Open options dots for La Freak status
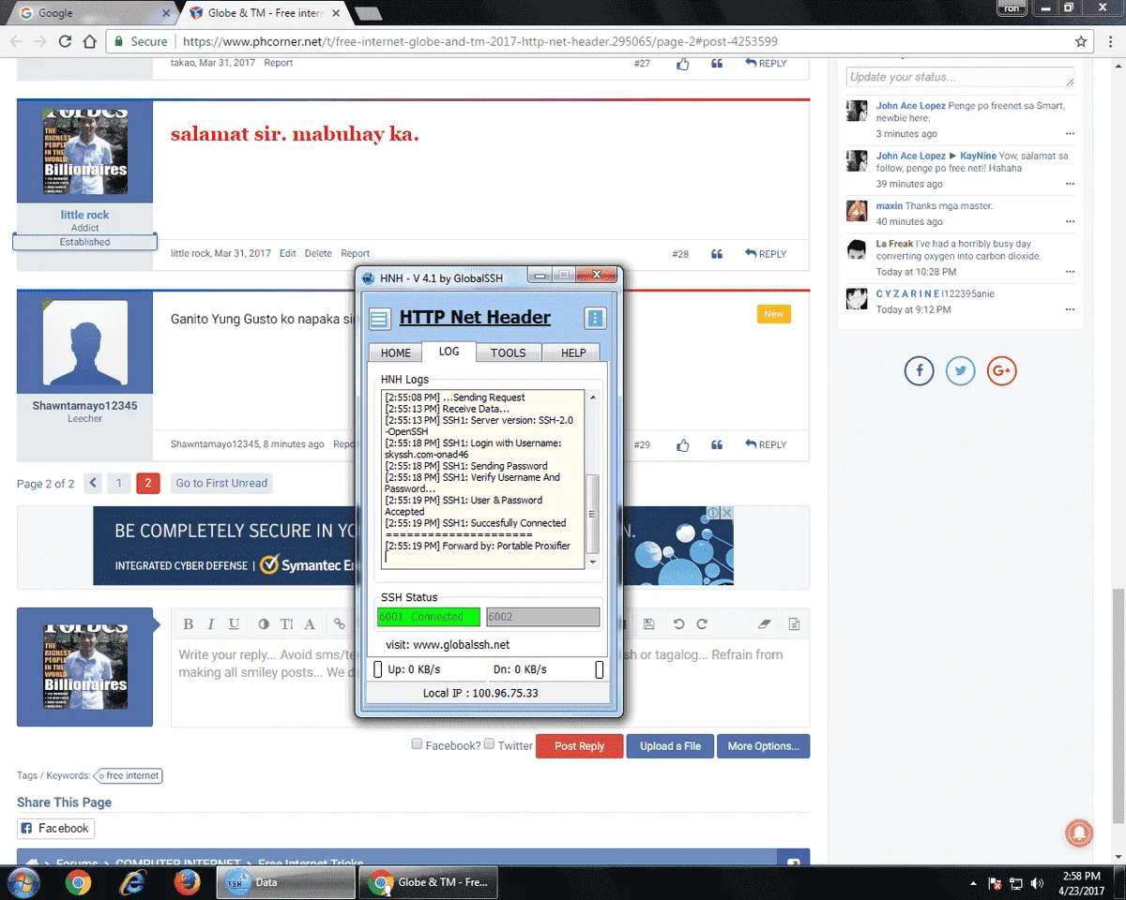 (1070, 272)
